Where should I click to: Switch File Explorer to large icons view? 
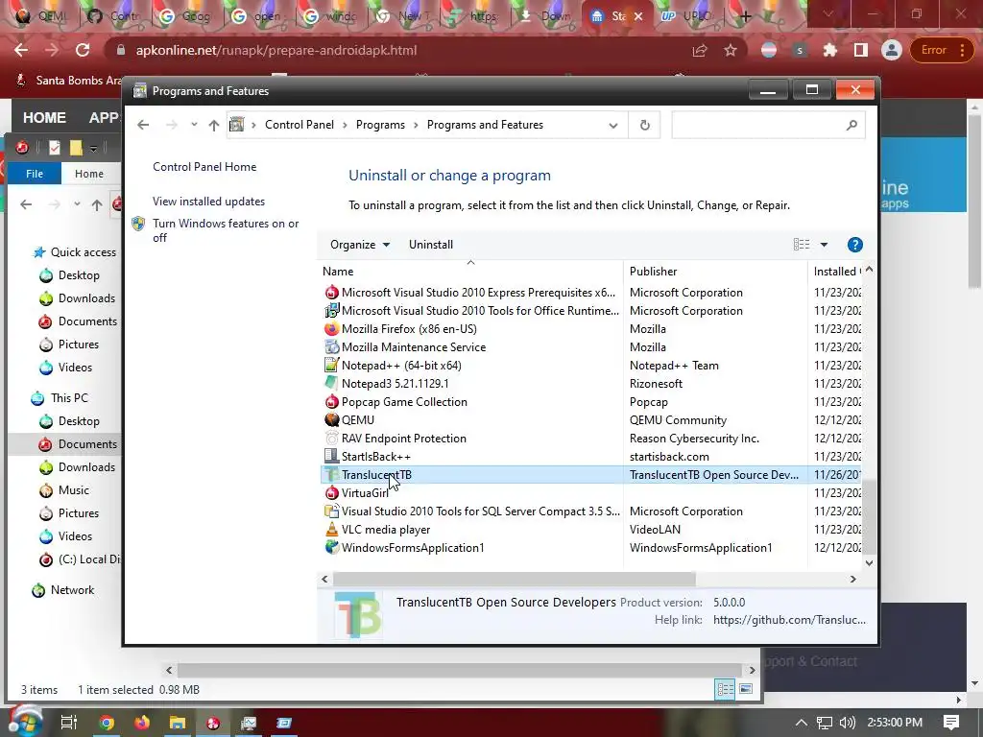[x=746, y=689]
